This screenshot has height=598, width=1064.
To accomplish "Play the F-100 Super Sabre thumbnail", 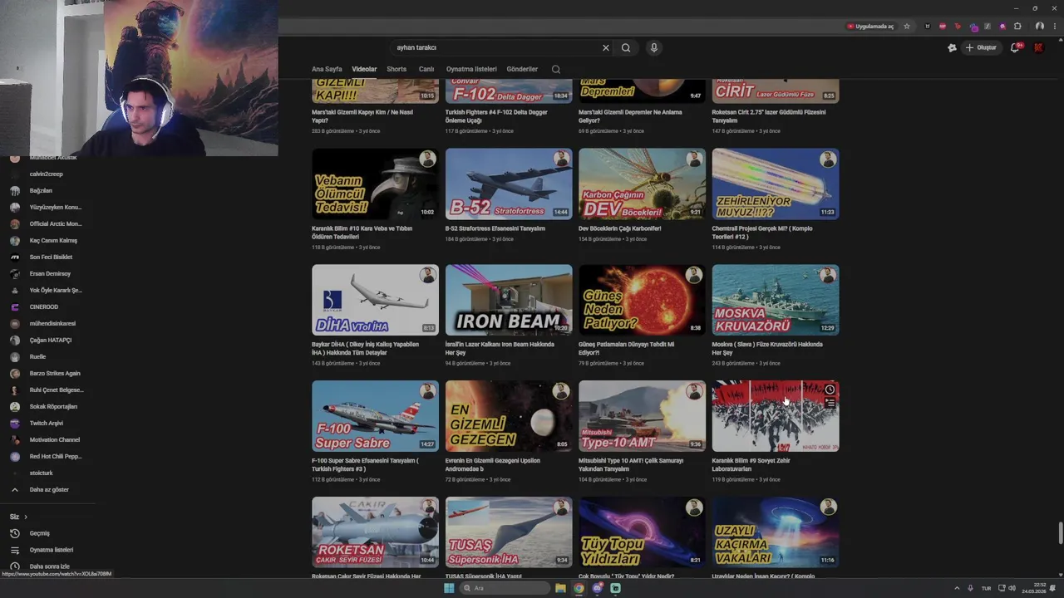I will coord(375,416).
